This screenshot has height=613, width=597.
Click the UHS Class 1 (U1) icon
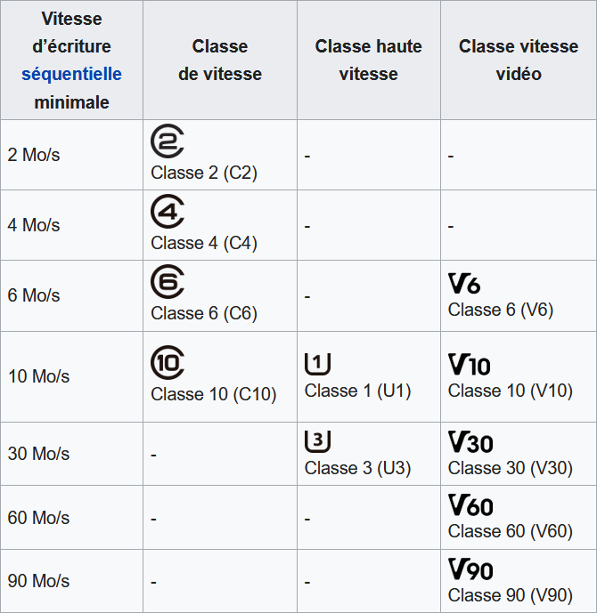coord(318,363)
